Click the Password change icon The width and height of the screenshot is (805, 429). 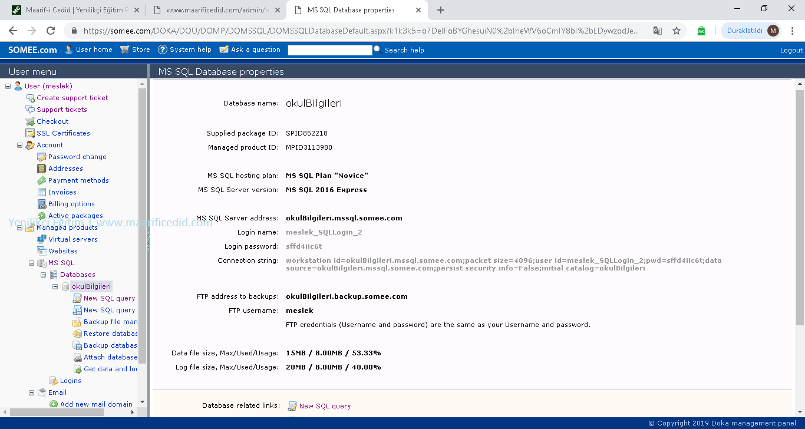[x=42, y=157]
